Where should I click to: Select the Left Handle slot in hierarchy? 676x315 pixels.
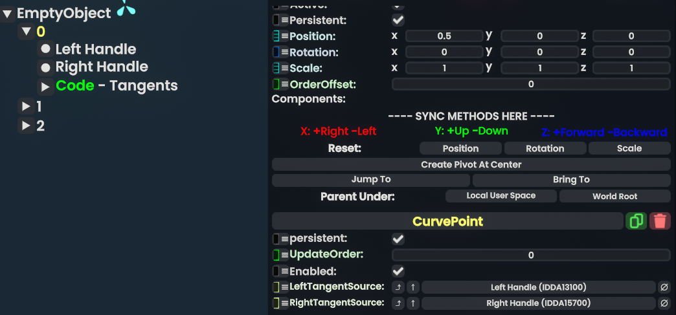pos(95,49)
